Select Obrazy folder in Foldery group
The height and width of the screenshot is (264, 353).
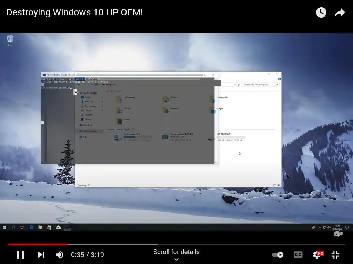coord(123,110)
